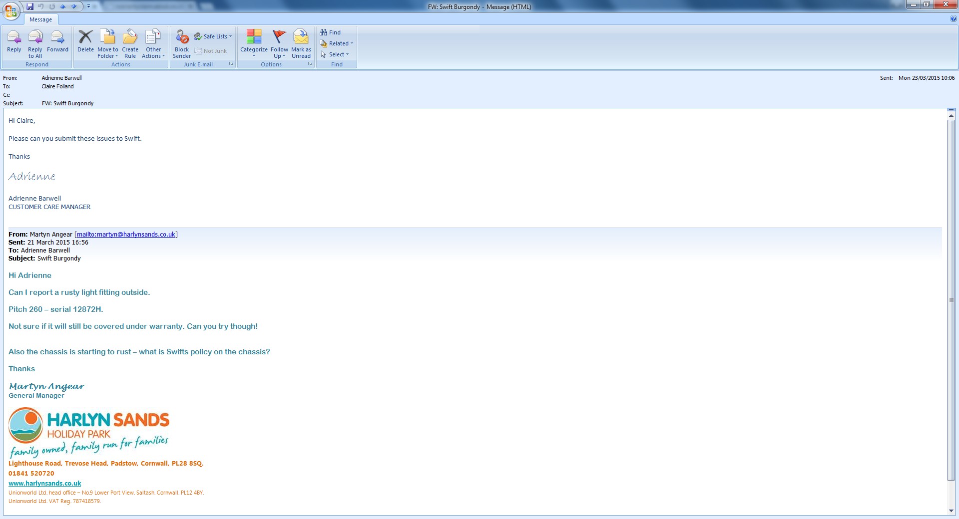Click the Martyn Angear signature script
Viewport: 959px width, 519px height.
coord(47,386)
